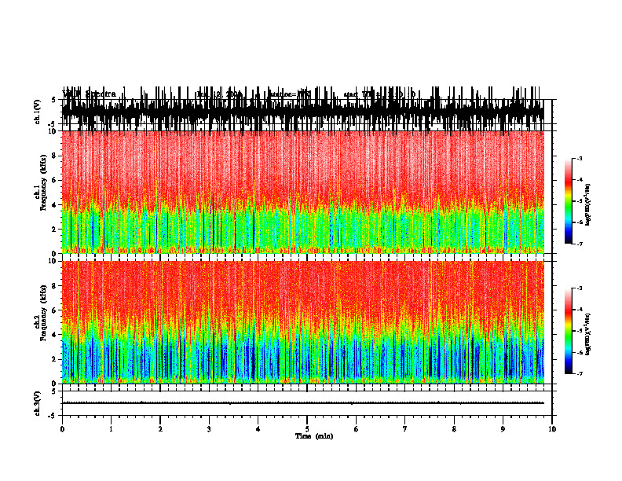Click the time axis tick label '6'
622x481 pixels.
click(x=357, y=429)
